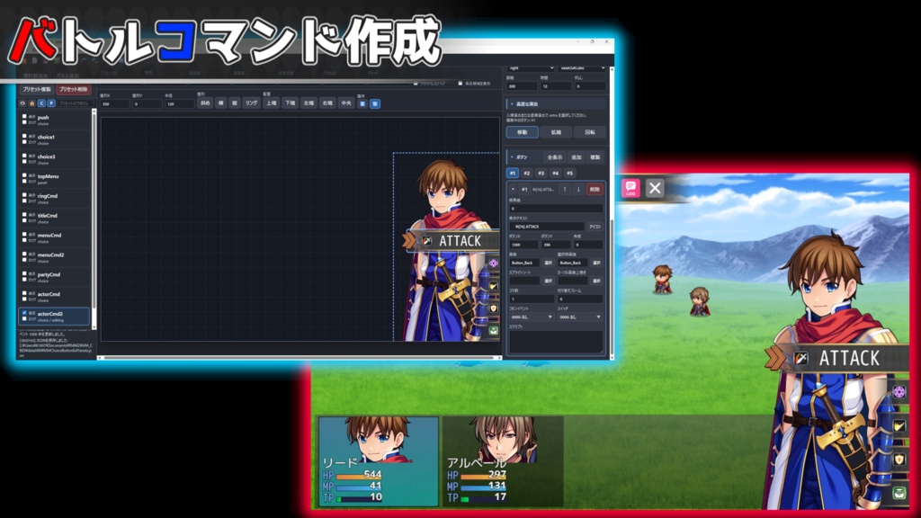Switch to button tab #3
921x518 pixels.
click(x=541, y=174)
